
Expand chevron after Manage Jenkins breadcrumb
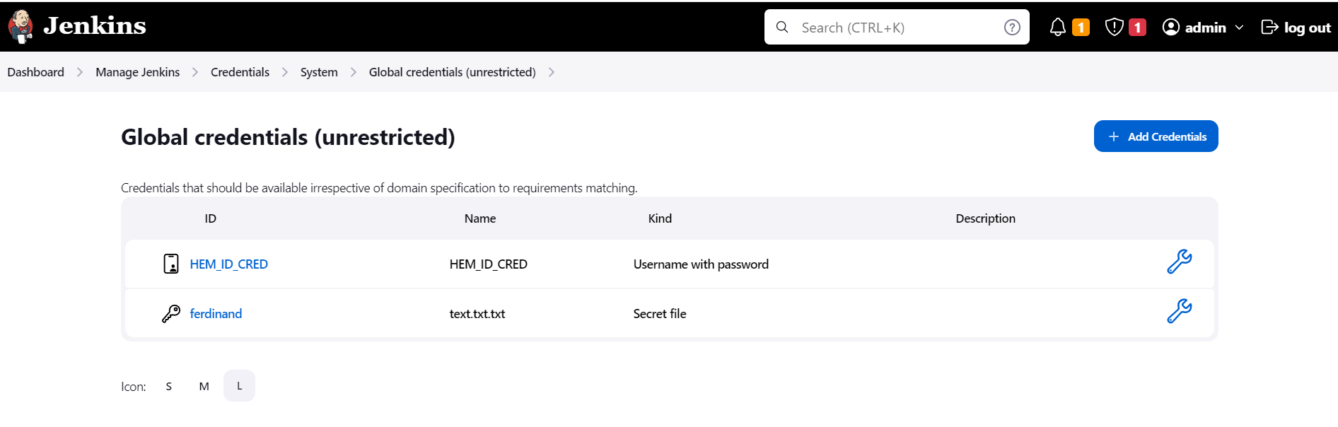point(195,72)
